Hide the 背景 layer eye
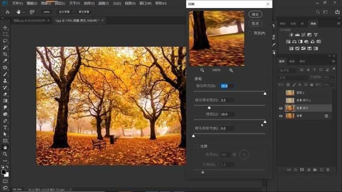 (281, 116)
